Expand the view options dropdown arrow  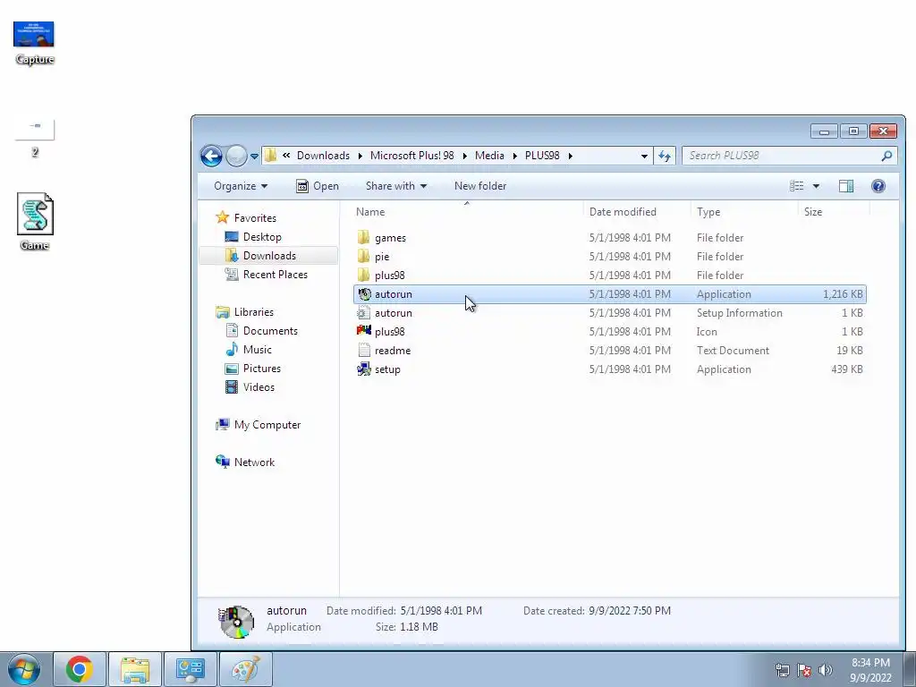pyautogui.click(x=816, y=186)
